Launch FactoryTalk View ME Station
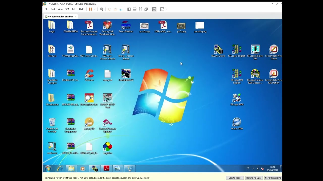 (274, 77)
